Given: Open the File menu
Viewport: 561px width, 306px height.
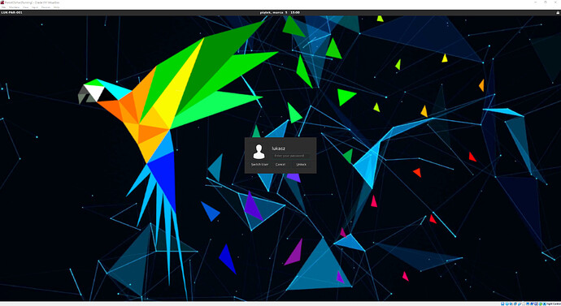Looking at the screenshot, I should click(x=3, y=7).
